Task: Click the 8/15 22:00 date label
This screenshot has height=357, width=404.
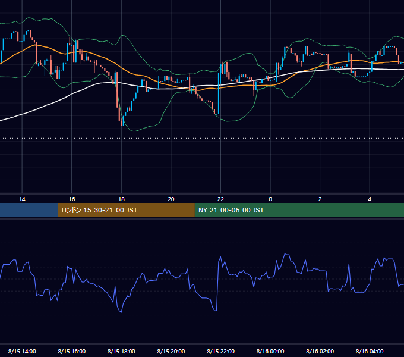Action: (220, 351)
